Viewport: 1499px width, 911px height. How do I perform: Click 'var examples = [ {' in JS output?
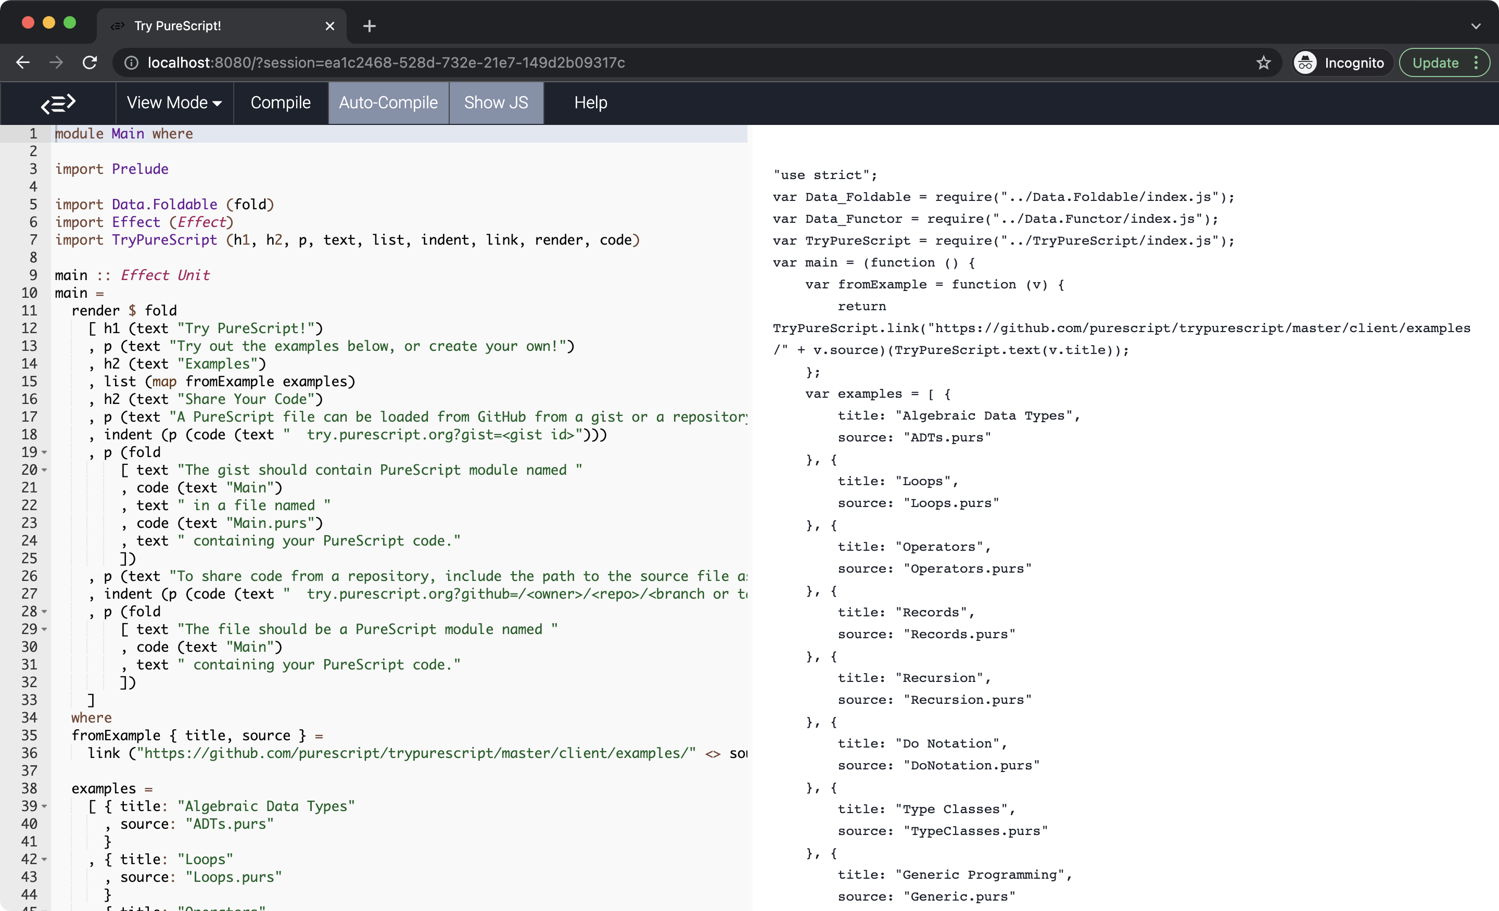pyautogui.click(x=878, y=394)
